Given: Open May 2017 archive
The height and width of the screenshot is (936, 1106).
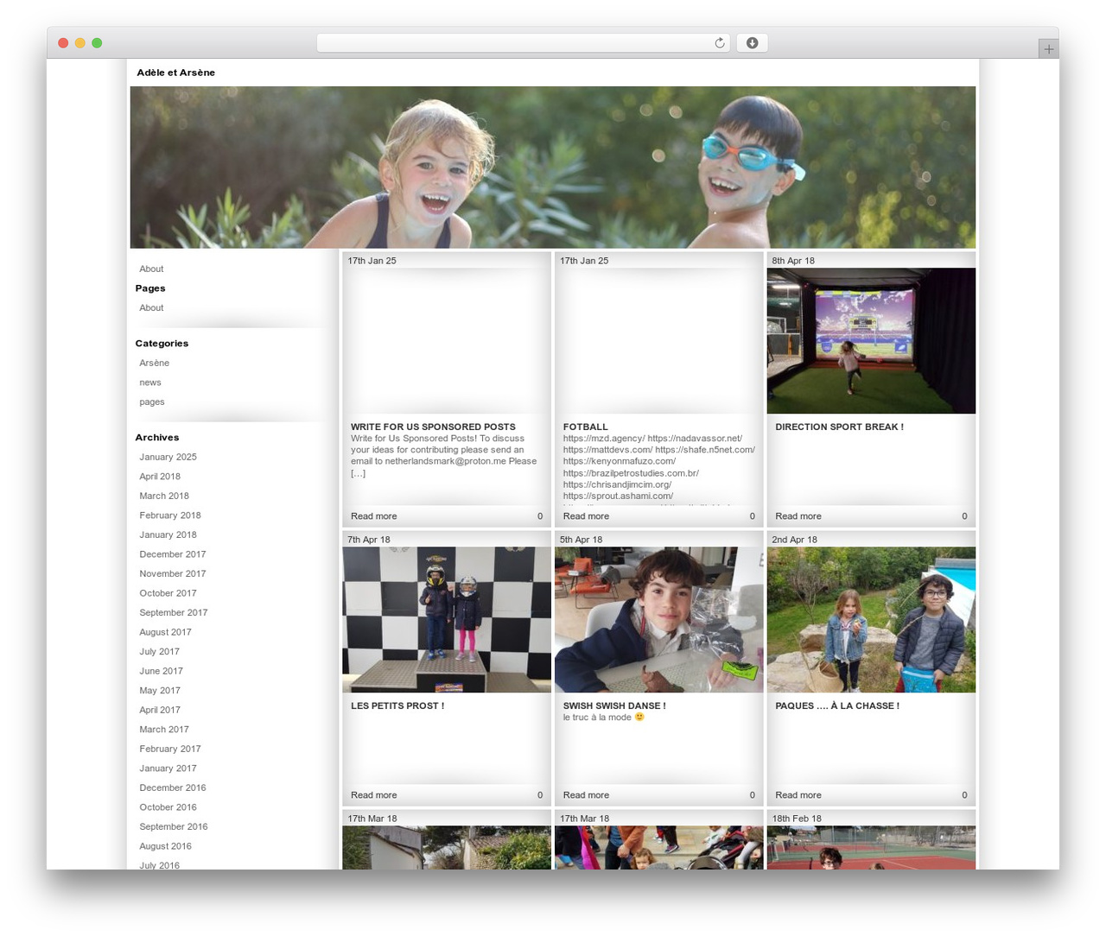Looking at the screenshot, I should (x=160, y=690).
